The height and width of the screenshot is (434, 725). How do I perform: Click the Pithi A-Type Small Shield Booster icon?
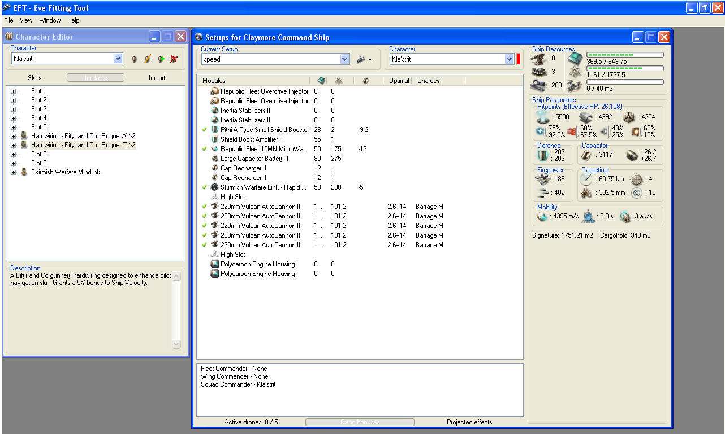(x=215, y=130)
